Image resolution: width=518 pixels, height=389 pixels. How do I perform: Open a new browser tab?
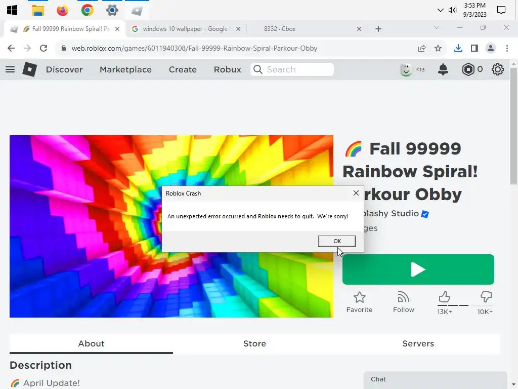378,29
